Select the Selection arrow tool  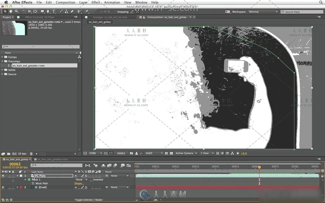[5, 11]
